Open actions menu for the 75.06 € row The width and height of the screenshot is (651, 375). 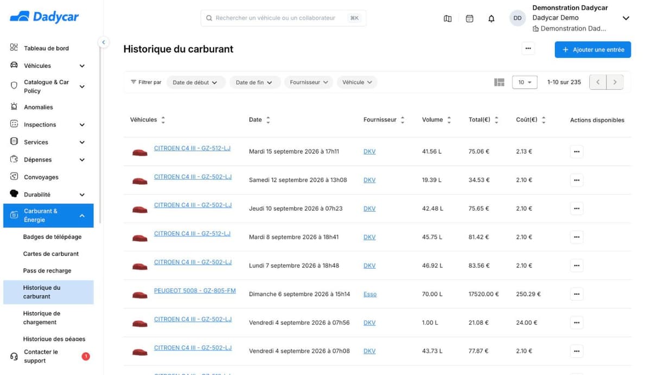coord(577,152)
